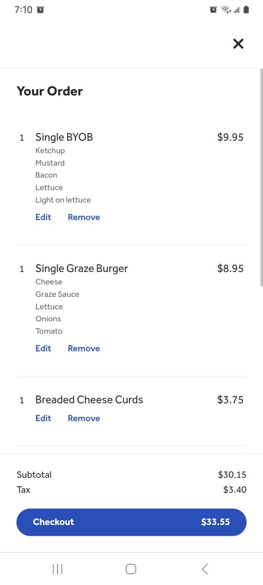Image resolution: width=263 pixels, height=585 pixels.
Task: Tap the Wi-Fi icon in the status bar
Action: 225,10
